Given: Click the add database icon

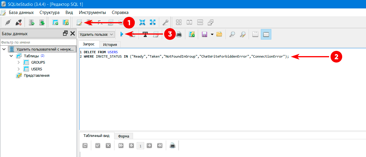Looking at the screenshot, I should tap(31, 22).
